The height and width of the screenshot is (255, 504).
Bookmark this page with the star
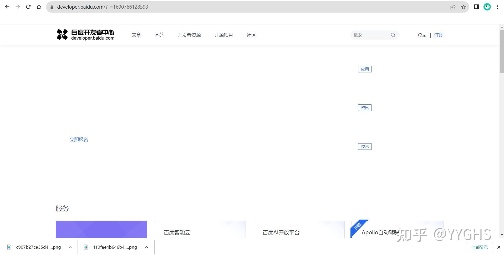(464, 7)
